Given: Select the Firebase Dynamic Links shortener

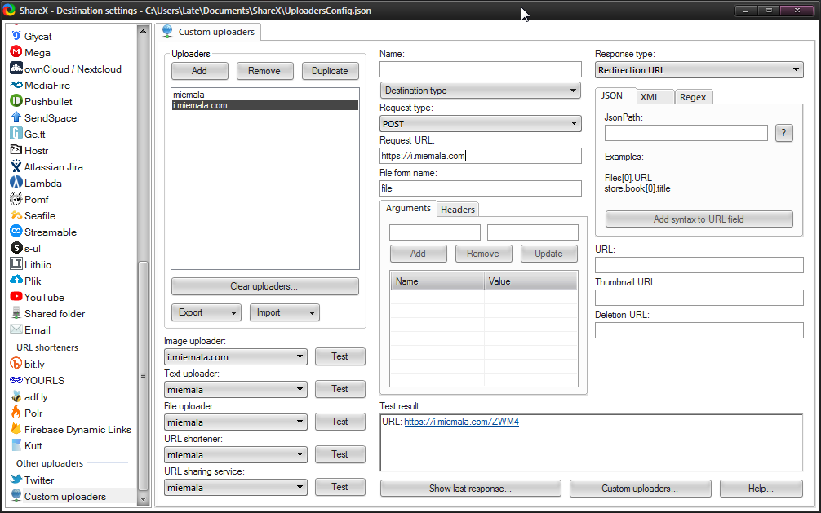Looking at the screenshot, I should 77,430.
